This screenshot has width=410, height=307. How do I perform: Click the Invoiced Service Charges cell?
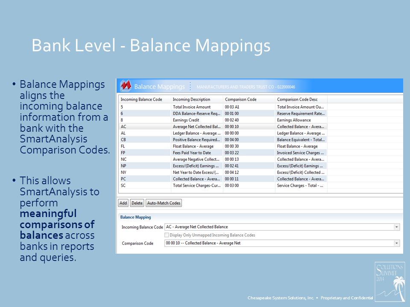click(301, 153)
